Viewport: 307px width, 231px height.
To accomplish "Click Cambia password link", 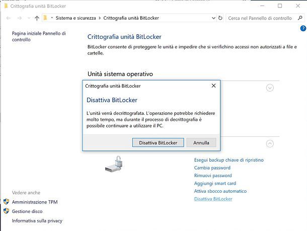I will (x=212, y=168).
